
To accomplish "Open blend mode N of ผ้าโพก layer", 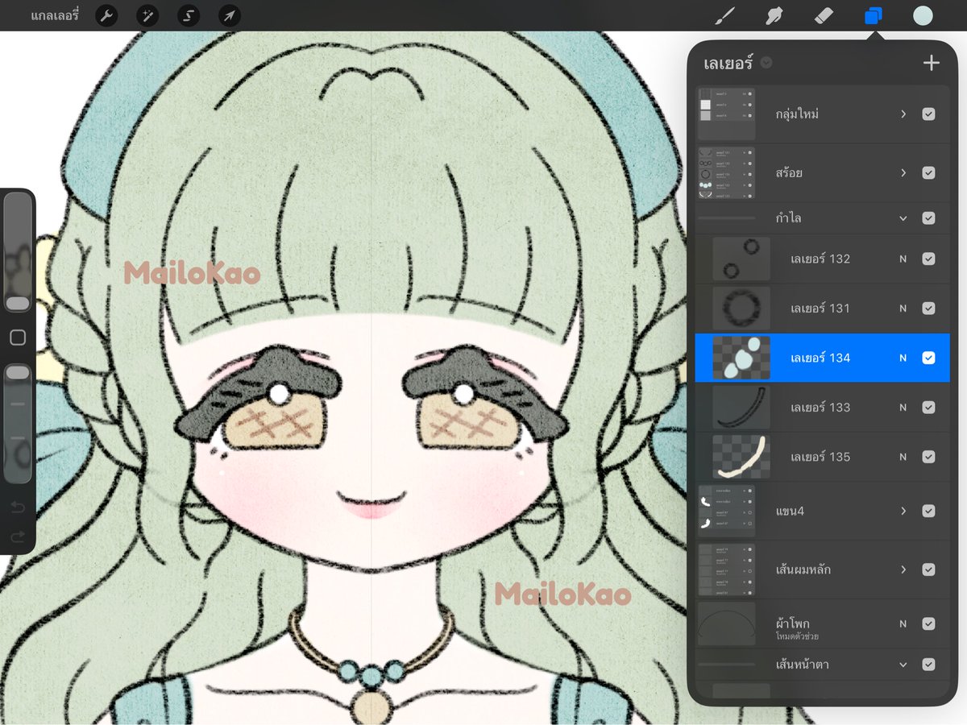I will point(903,623).
